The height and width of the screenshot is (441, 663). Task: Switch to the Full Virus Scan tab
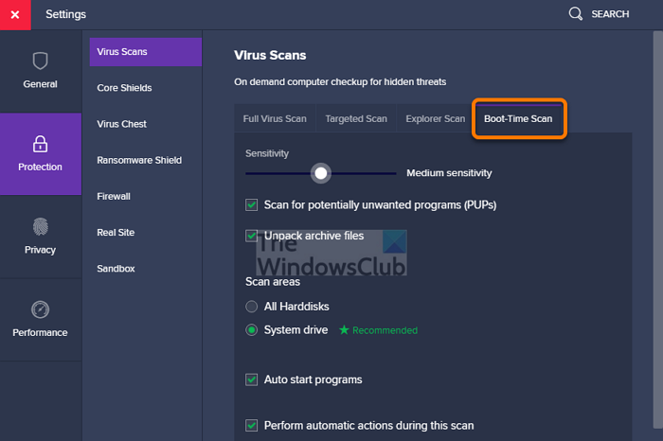(275, 118)
